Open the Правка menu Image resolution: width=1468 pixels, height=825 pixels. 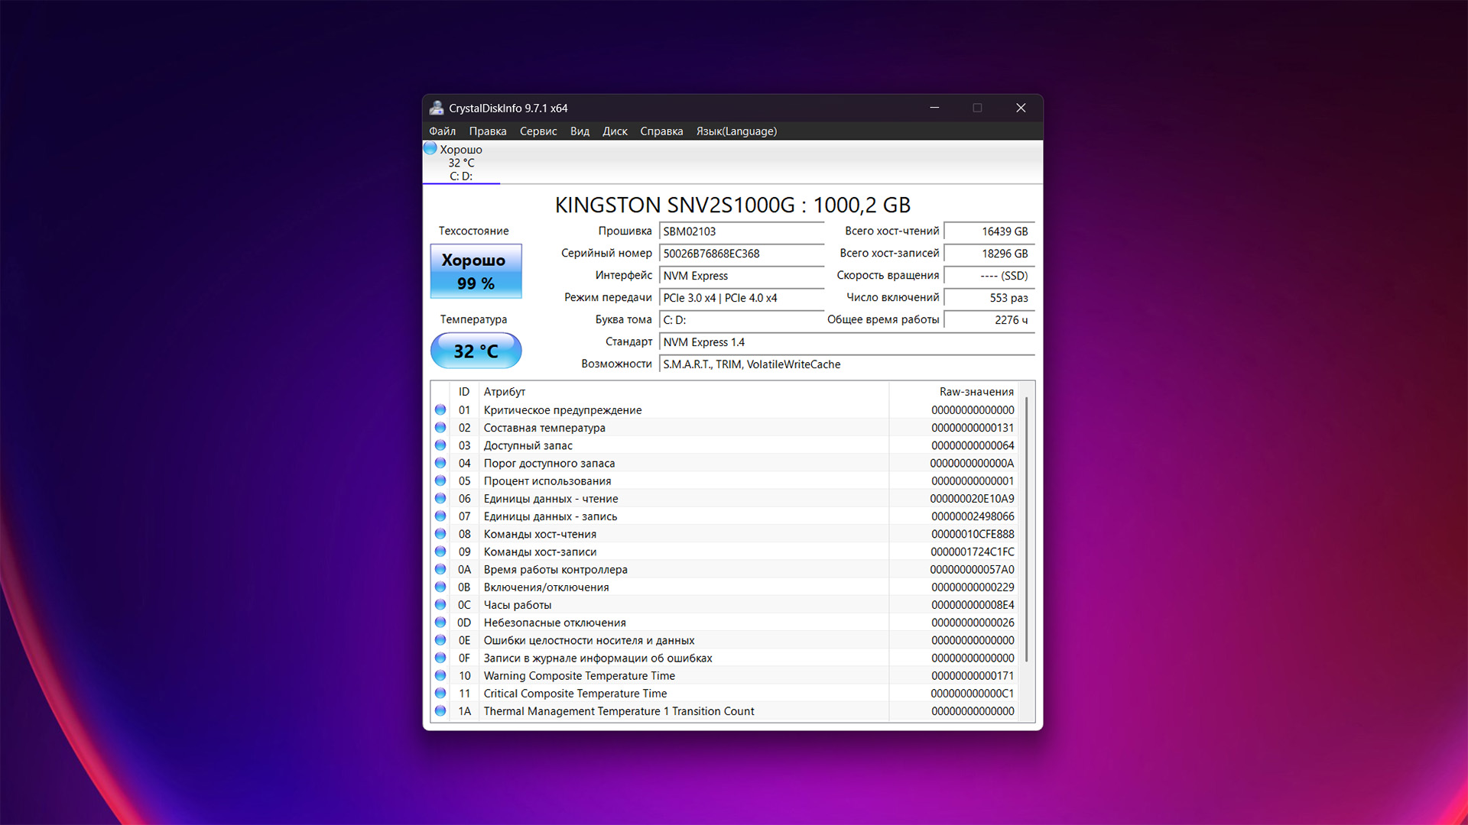click(x=487, y=131)
